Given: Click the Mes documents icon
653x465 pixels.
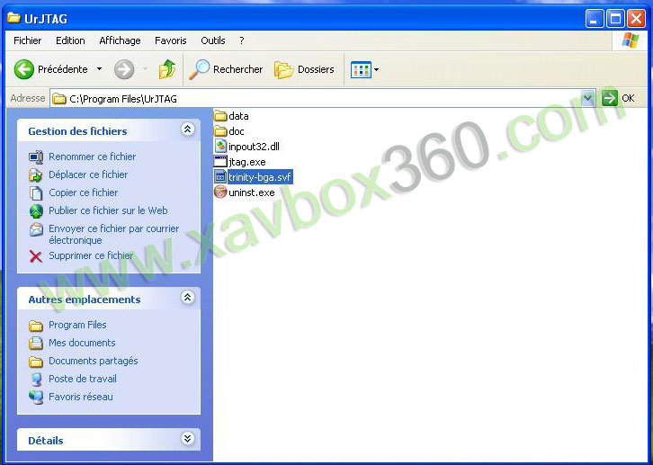Looking at the screenshot, I should point(36,343).
